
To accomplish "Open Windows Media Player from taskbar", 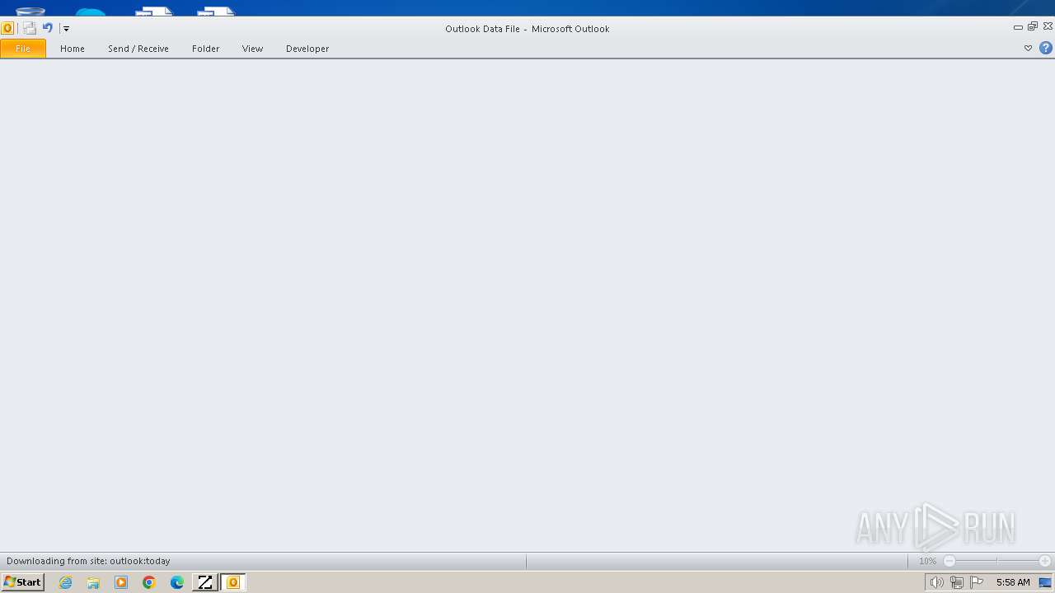I will click(x=121, y=582).
